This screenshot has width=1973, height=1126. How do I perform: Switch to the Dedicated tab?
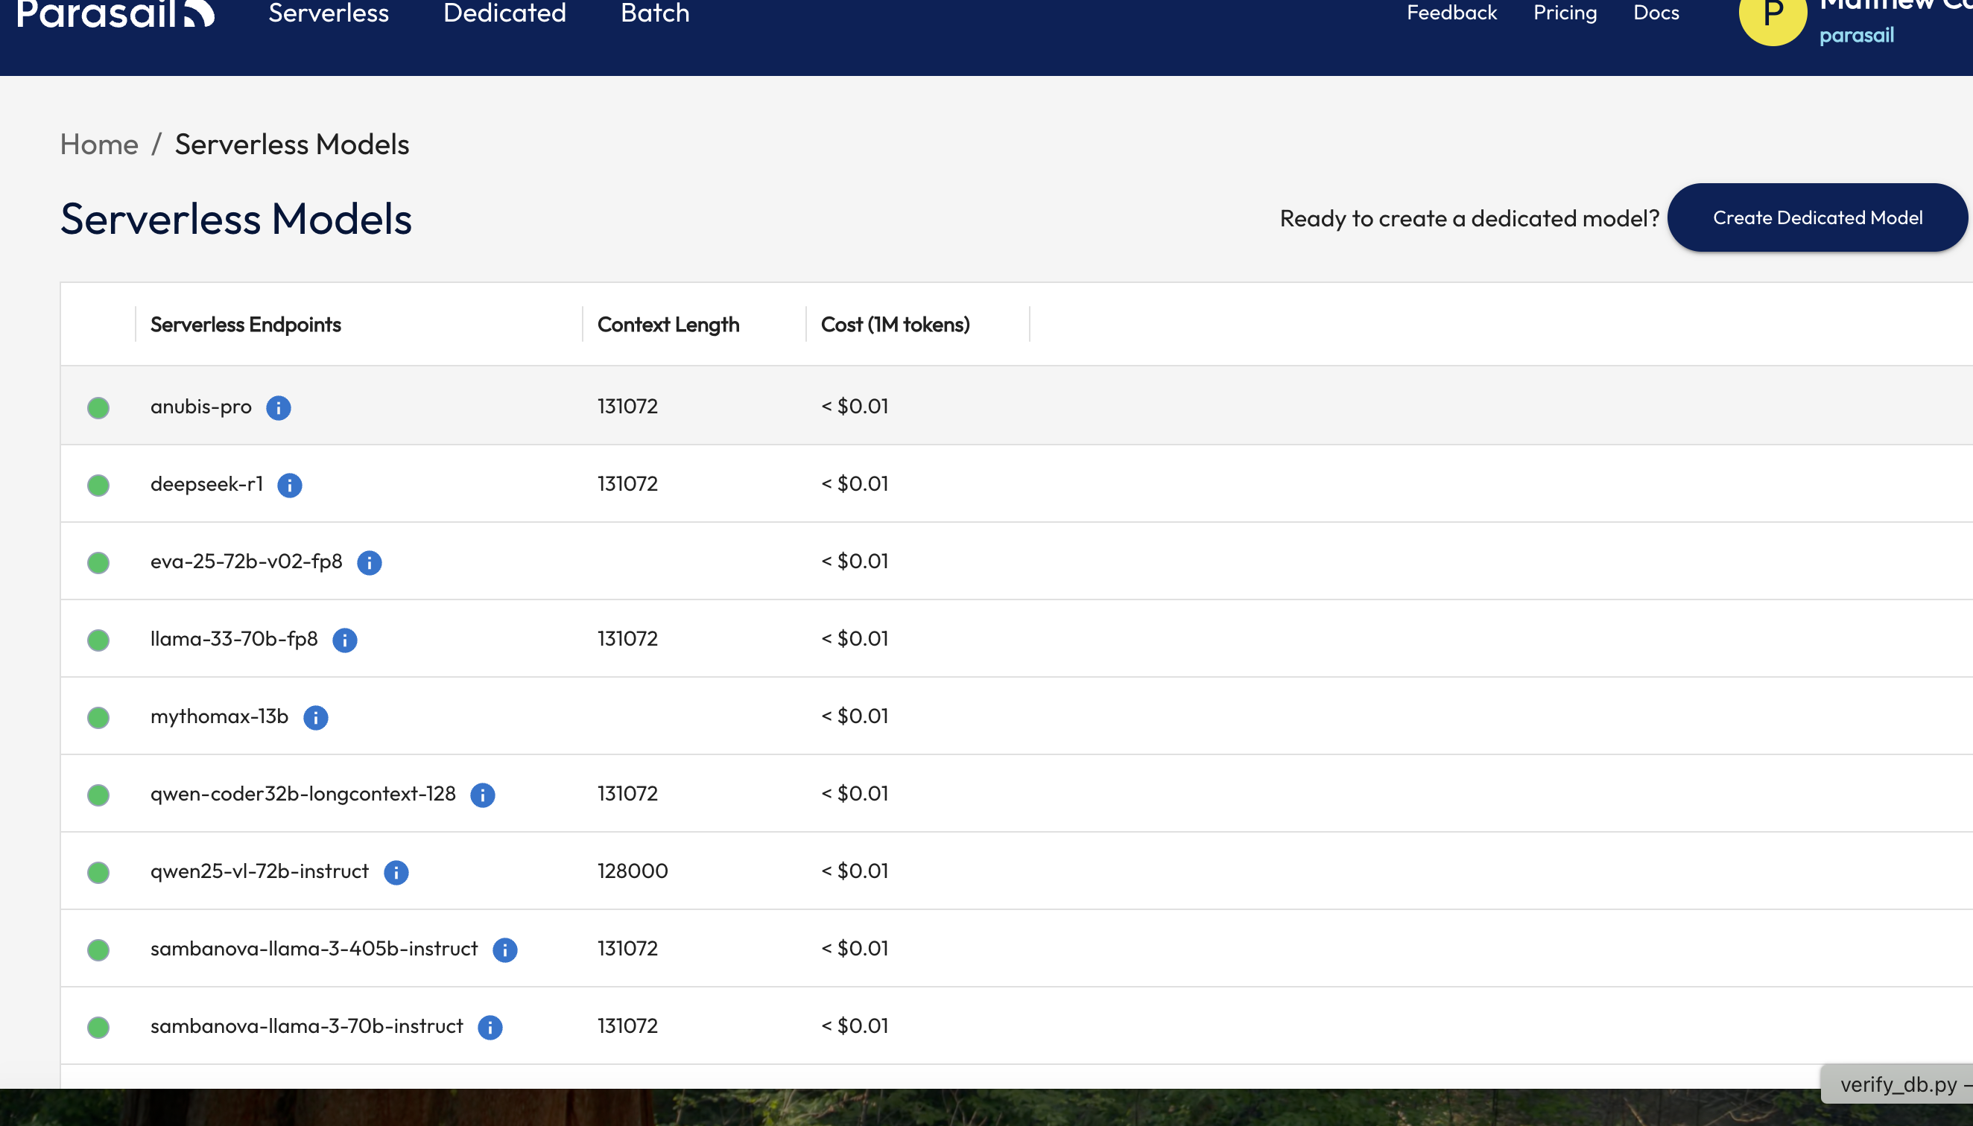(x=504, y=13)
